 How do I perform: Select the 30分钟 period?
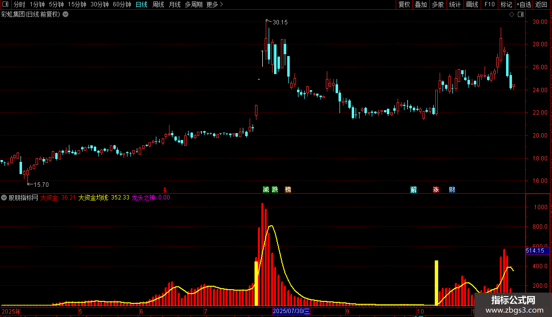100,4
